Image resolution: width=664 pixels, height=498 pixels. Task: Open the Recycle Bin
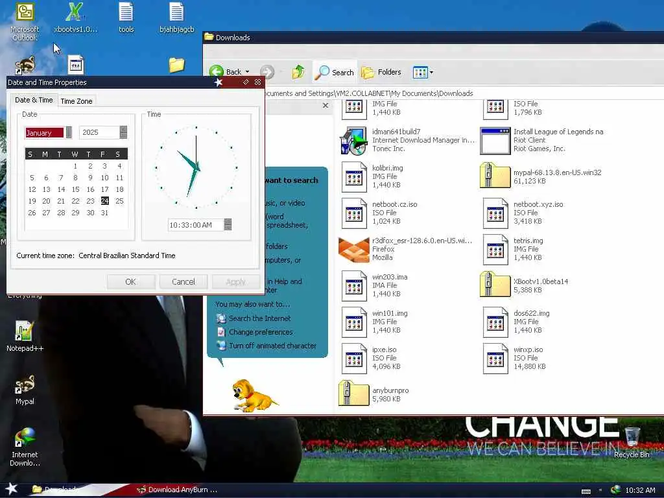pyautogui.click(x=632, y=442)
